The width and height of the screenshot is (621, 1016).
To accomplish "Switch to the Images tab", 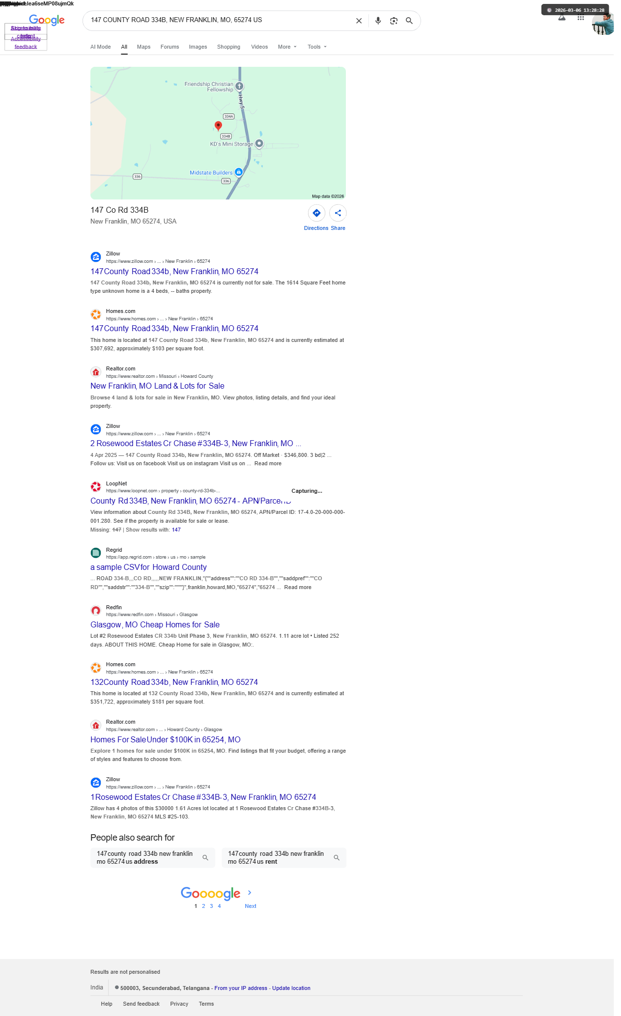I will tap(198, 47).
